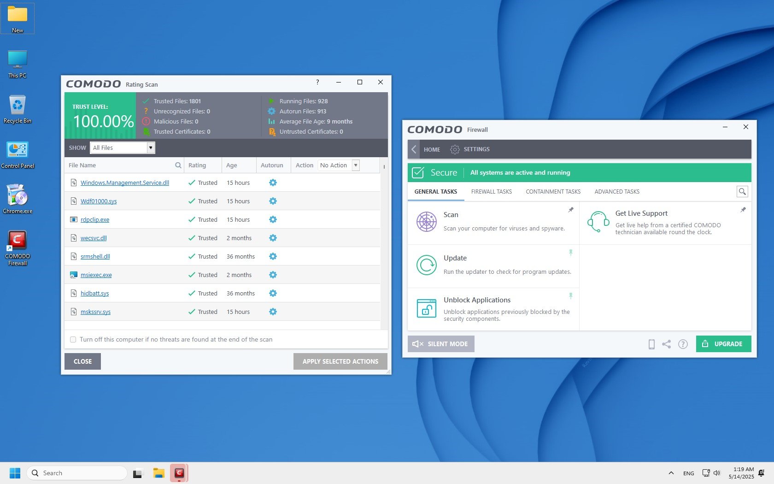Open the No Action dropdown
Screen dimensions: 774x484
[x=355, y=165]
